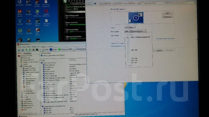Click the Найти button in display settings
This screenshot has width=209, height=117.
coord(168,13)
